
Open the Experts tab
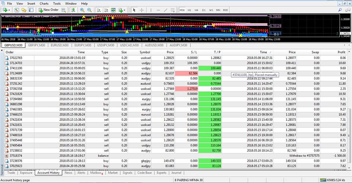click(161, 173)
